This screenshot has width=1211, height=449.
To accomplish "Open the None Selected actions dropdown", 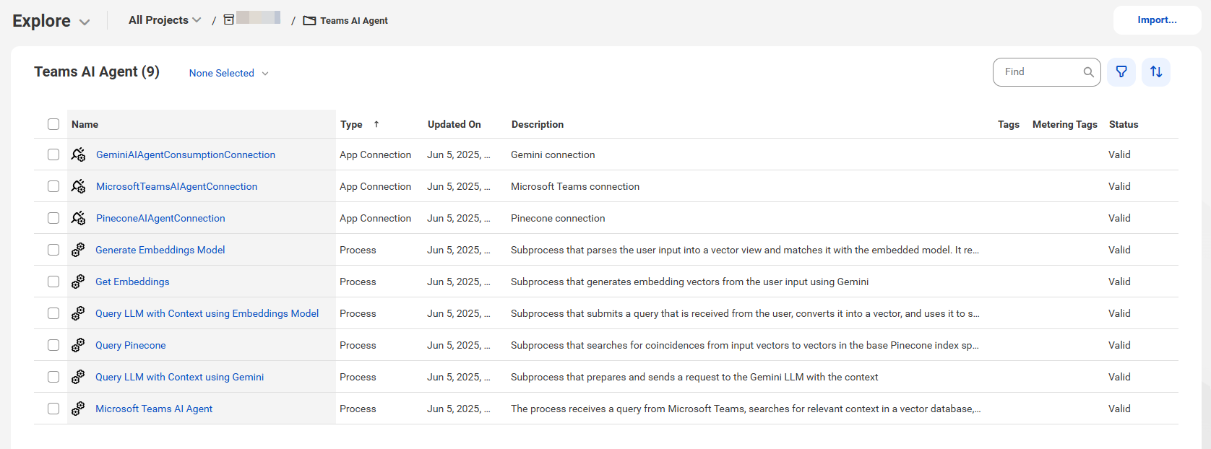I will point(228,73).
